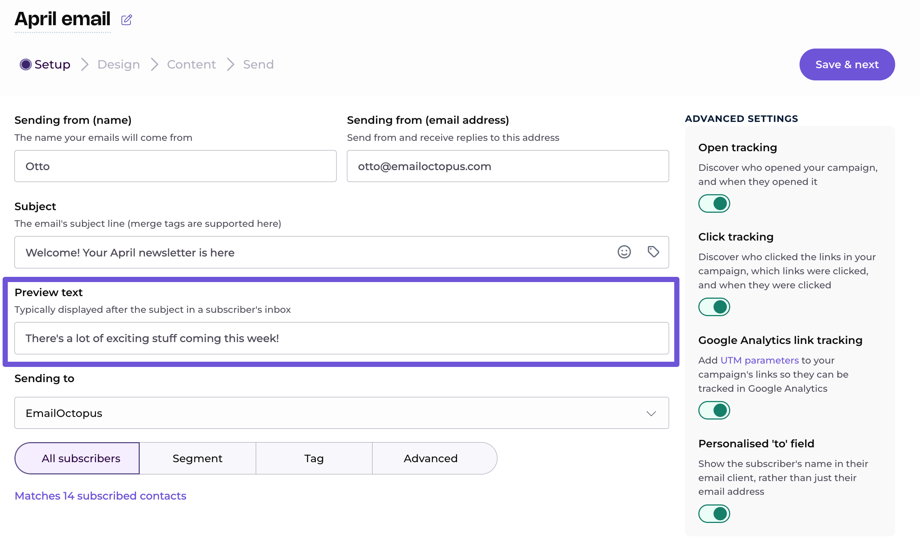The image size is (920, 550).
Task: Open the Sending to list dropdown
Action: click(x=341, y=413)
